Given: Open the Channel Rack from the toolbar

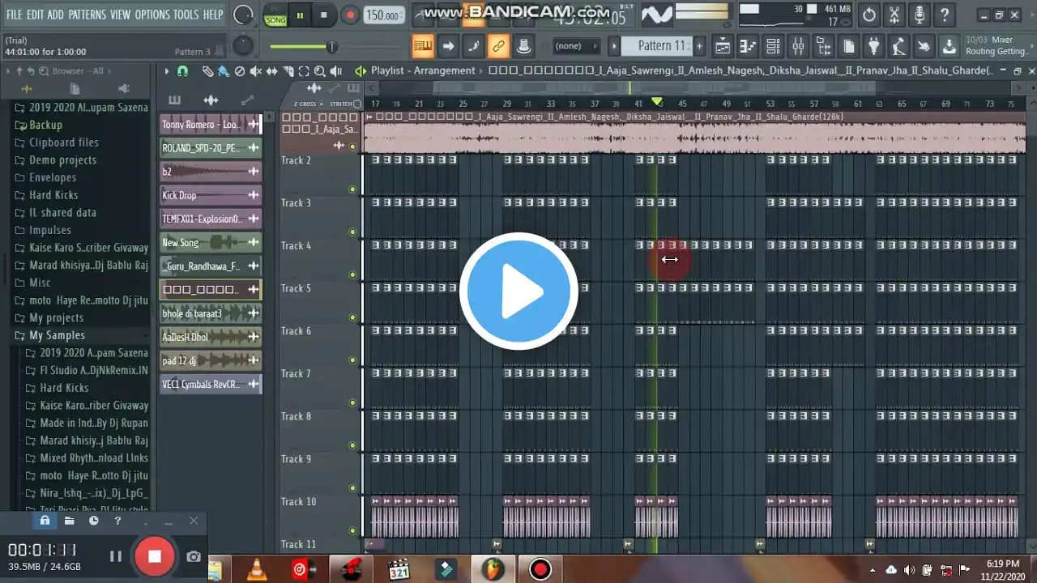Looking at the screenshot, I should click(x=773, y=46).
